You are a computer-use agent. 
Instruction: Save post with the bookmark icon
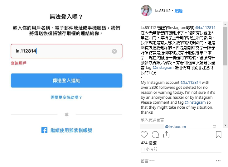coord(219,135)
